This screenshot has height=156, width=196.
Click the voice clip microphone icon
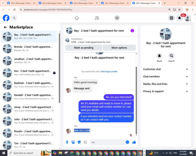point(67,142)
